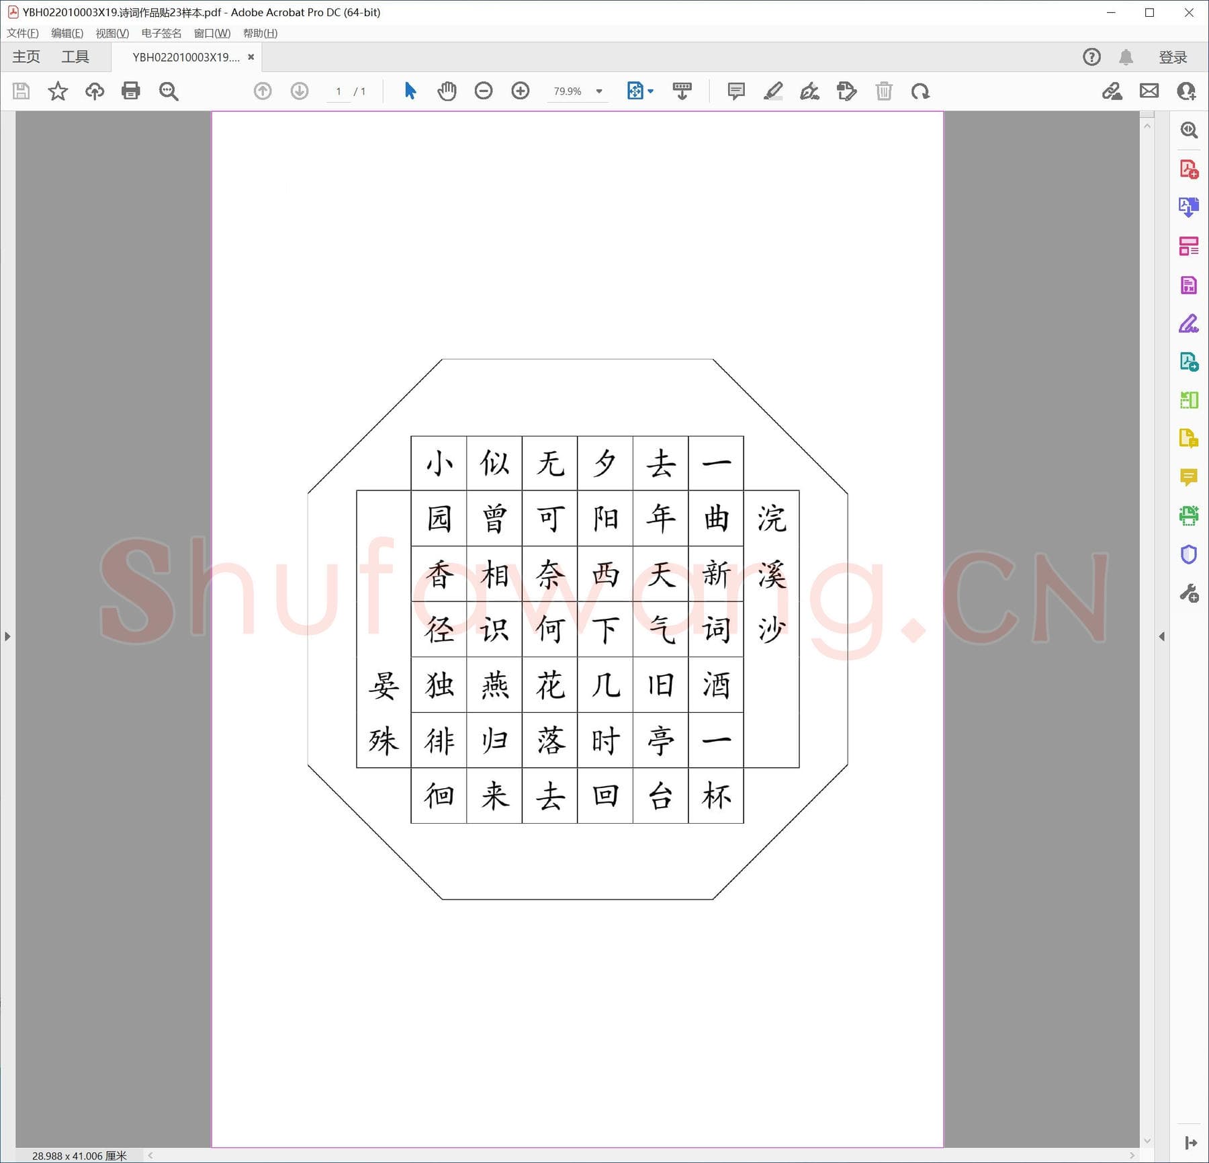Select the highlight text tool
Image resolution: width=1209 pixels, height=1163 pixels.
pos(773,91)
